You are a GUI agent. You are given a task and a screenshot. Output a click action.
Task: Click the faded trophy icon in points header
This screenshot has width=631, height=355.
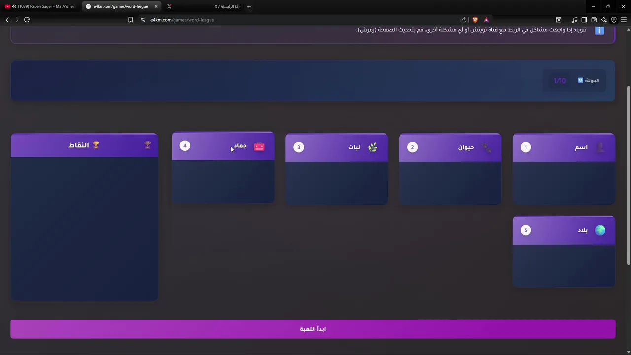tap(147, 145)
